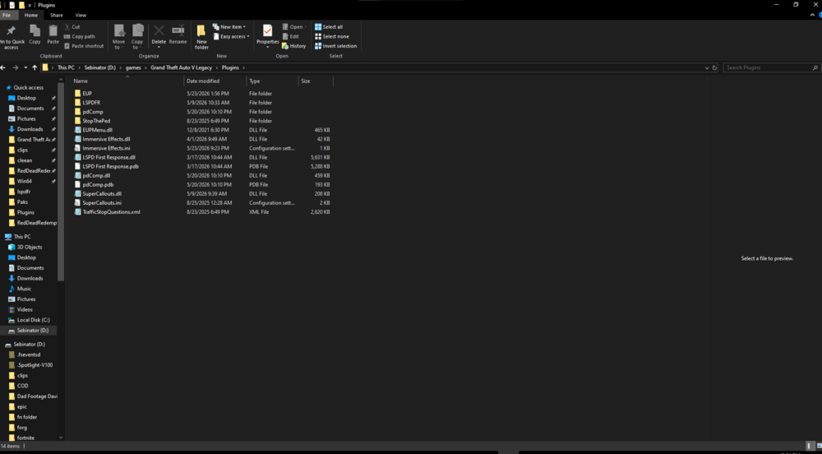Expand address bar history dropdown
This screenshot has width=822, height=454.
(x=707, y=67)
